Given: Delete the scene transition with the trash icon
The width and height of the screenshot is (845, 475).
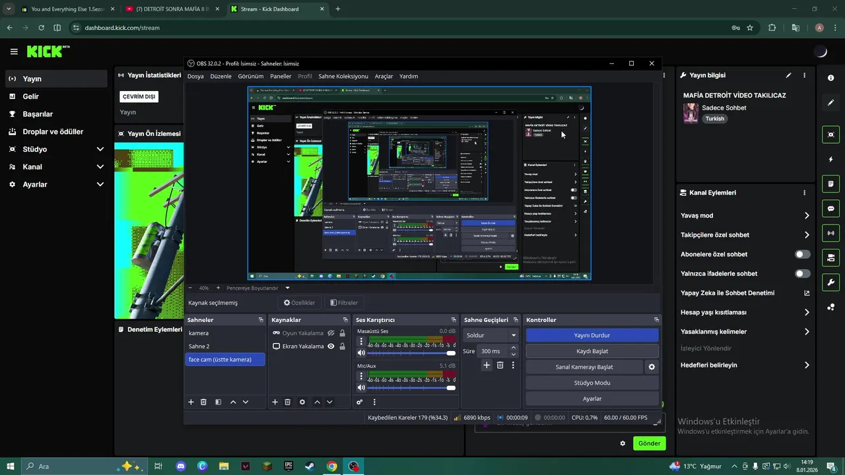Looking at the screenshot, I should [x=500, y=365].
